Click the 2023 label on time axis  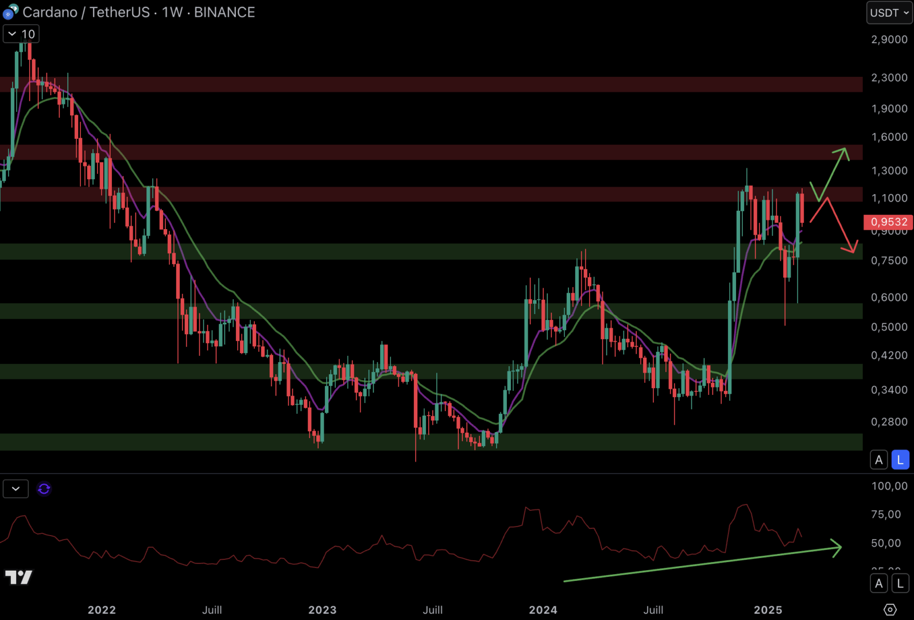tap(322, 610)
